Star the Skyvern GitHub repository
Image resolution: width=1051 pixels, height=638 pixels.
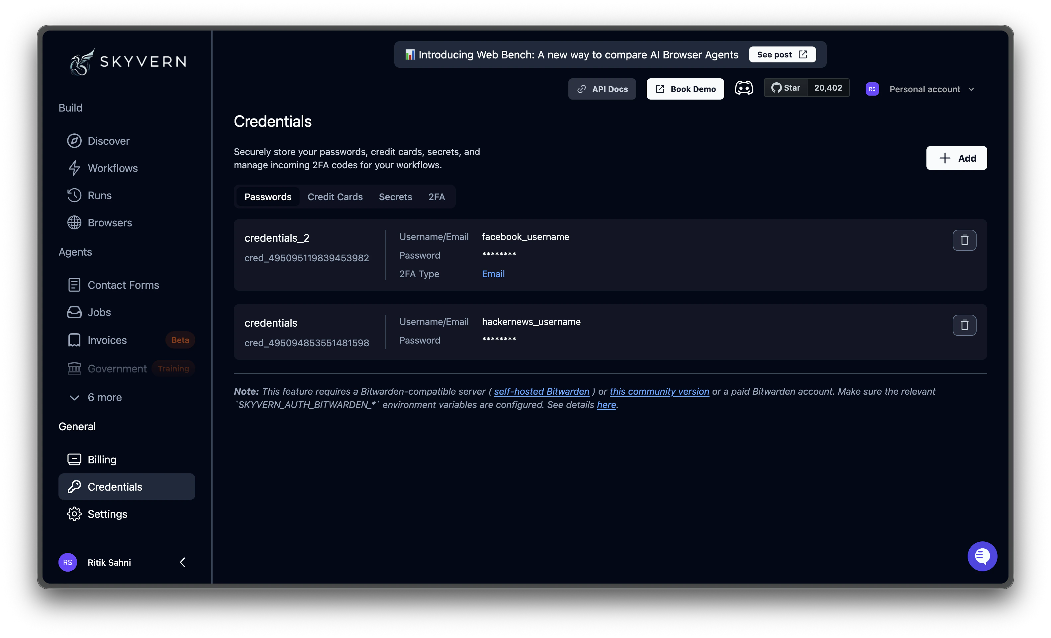(786, 87)
